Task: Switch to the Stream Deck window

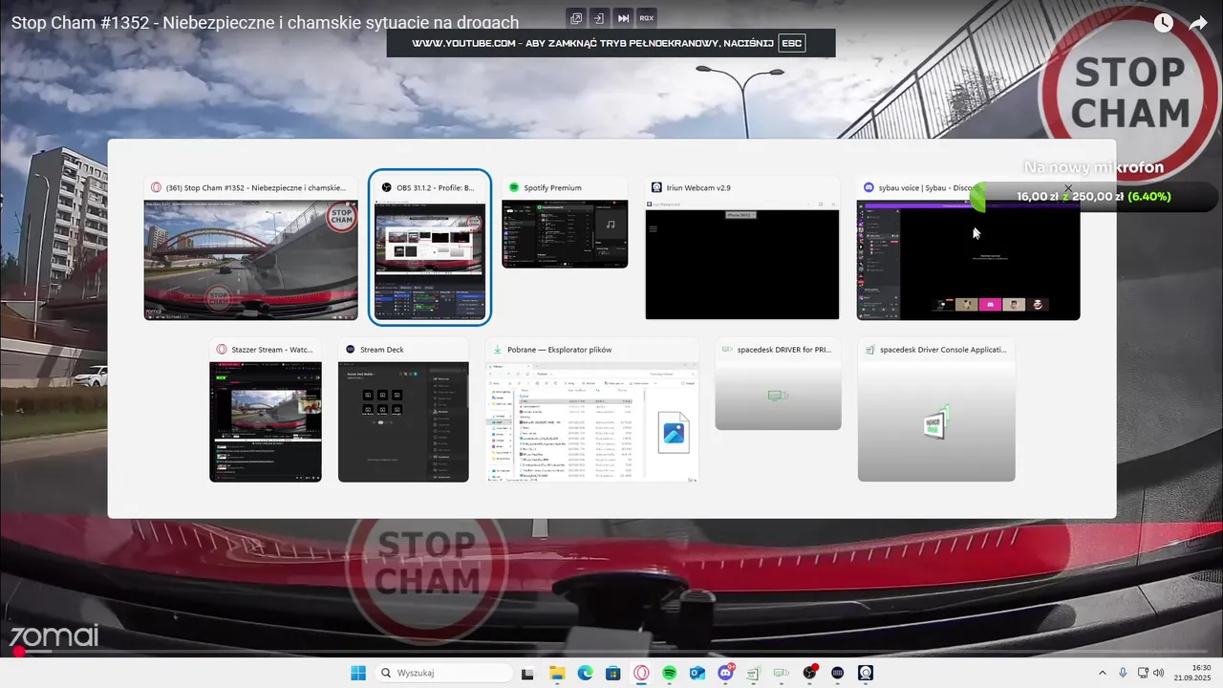Action: tap(403, 410)
